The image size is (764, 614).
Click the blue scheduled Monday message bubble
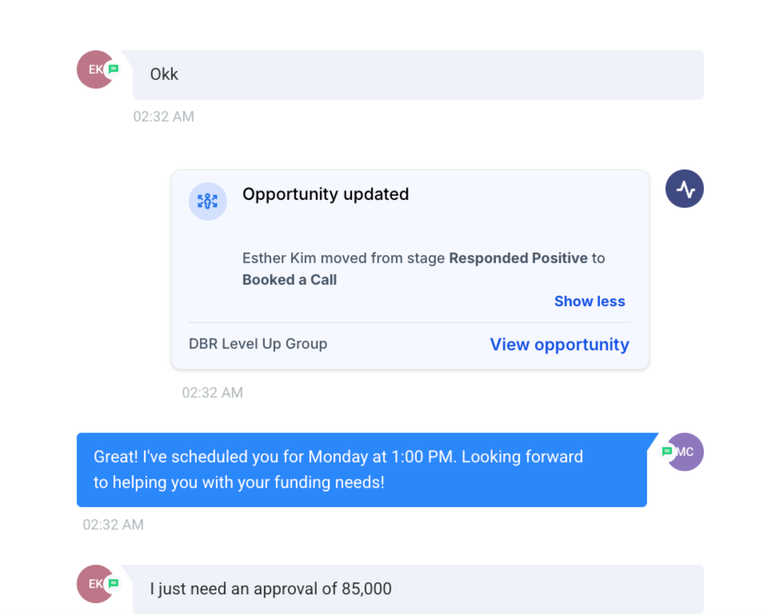coord(362,470)
